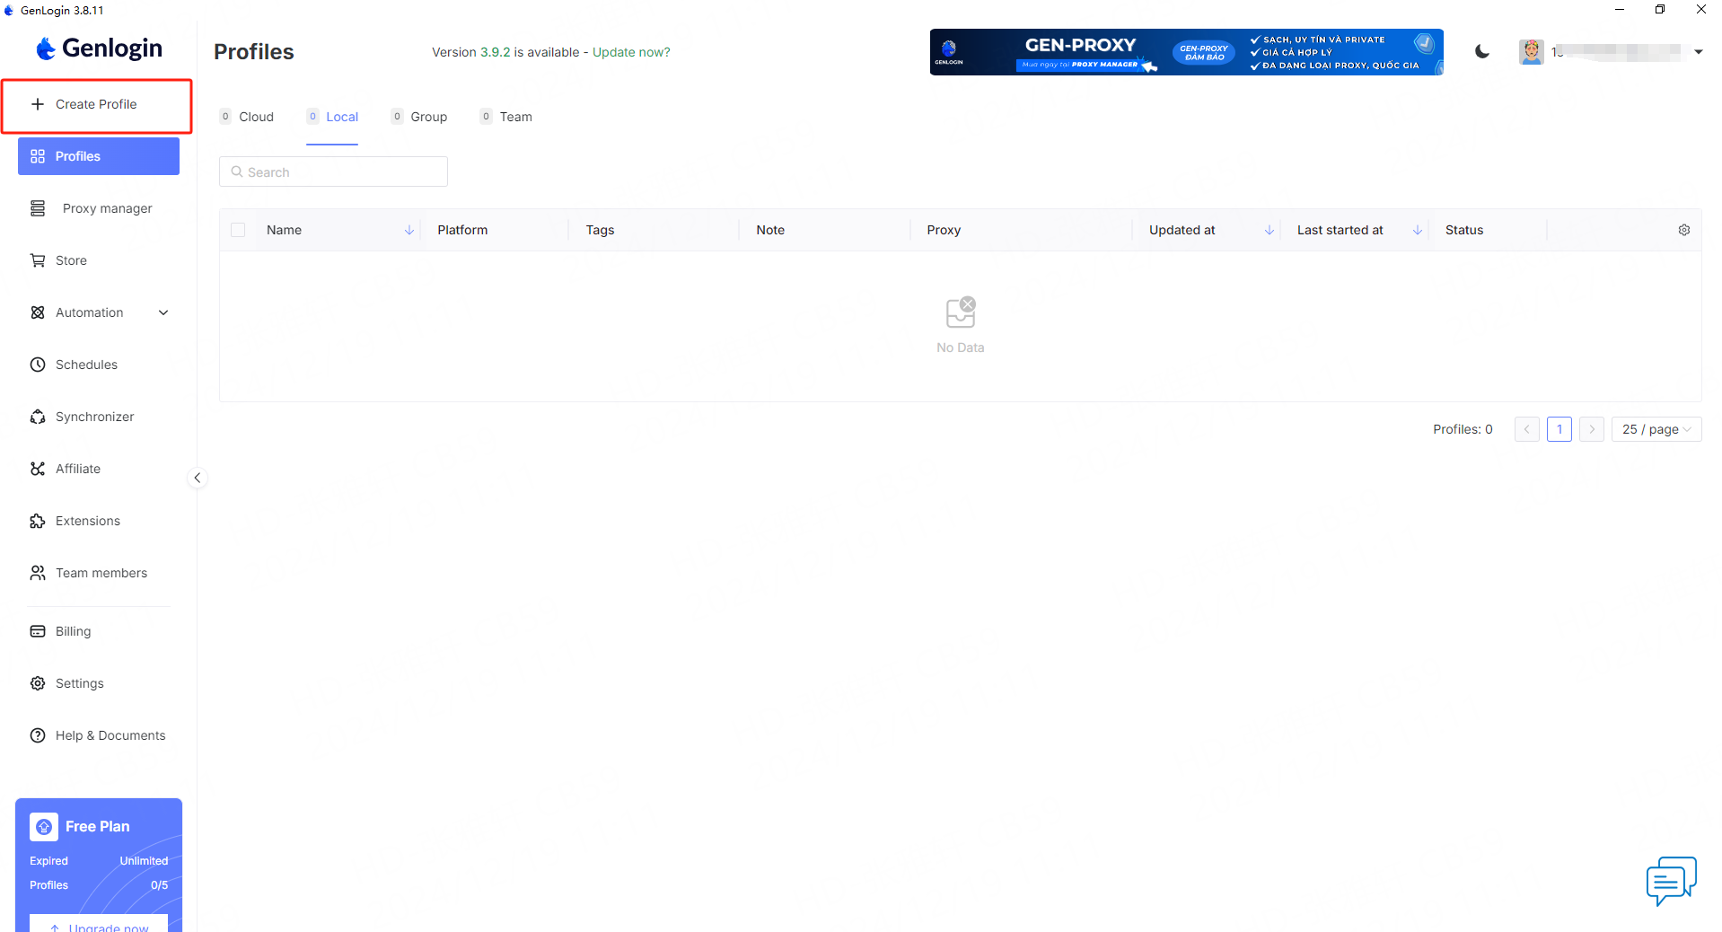Tick the select-all checkbox in table header

pos(238,230)
